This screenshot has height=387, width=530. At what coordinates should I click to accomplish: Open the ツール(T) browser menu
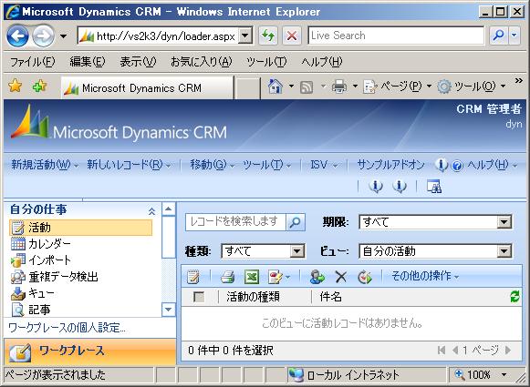click(266, 61)
